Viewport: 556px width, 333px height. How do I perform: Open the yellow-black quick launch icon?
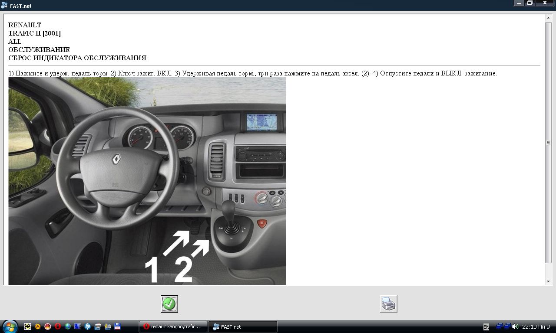(x=28, y=326)
